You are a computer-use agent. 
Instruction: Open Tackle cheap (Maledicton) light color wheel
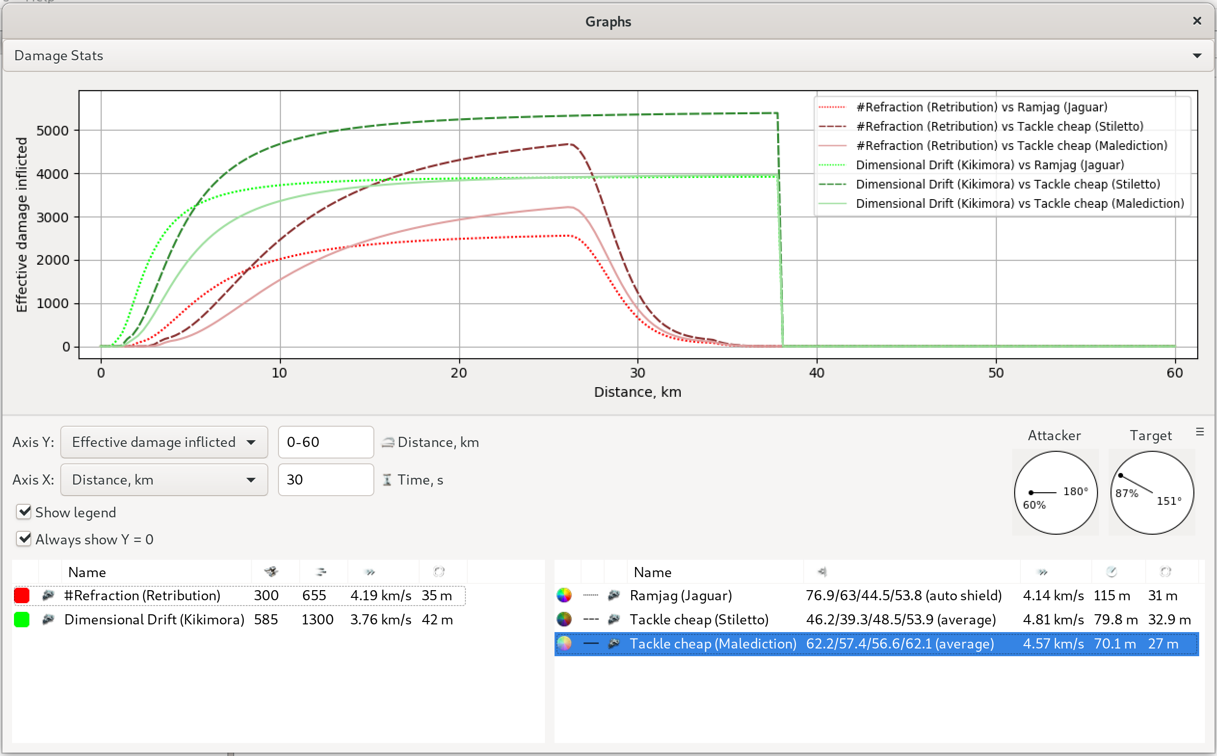coord(564,644)
